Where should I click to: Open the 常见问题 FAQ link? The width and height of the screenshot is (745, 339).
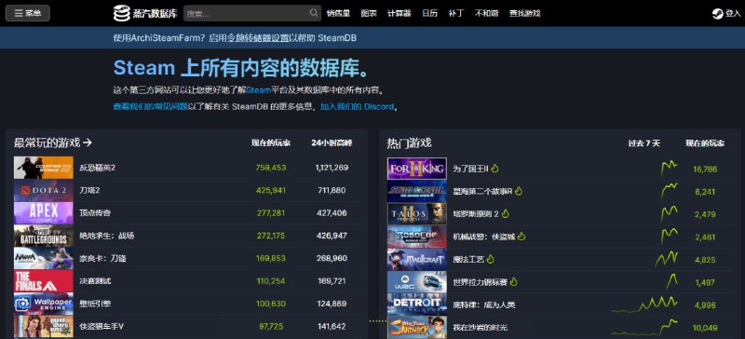(x=150, y=107)
